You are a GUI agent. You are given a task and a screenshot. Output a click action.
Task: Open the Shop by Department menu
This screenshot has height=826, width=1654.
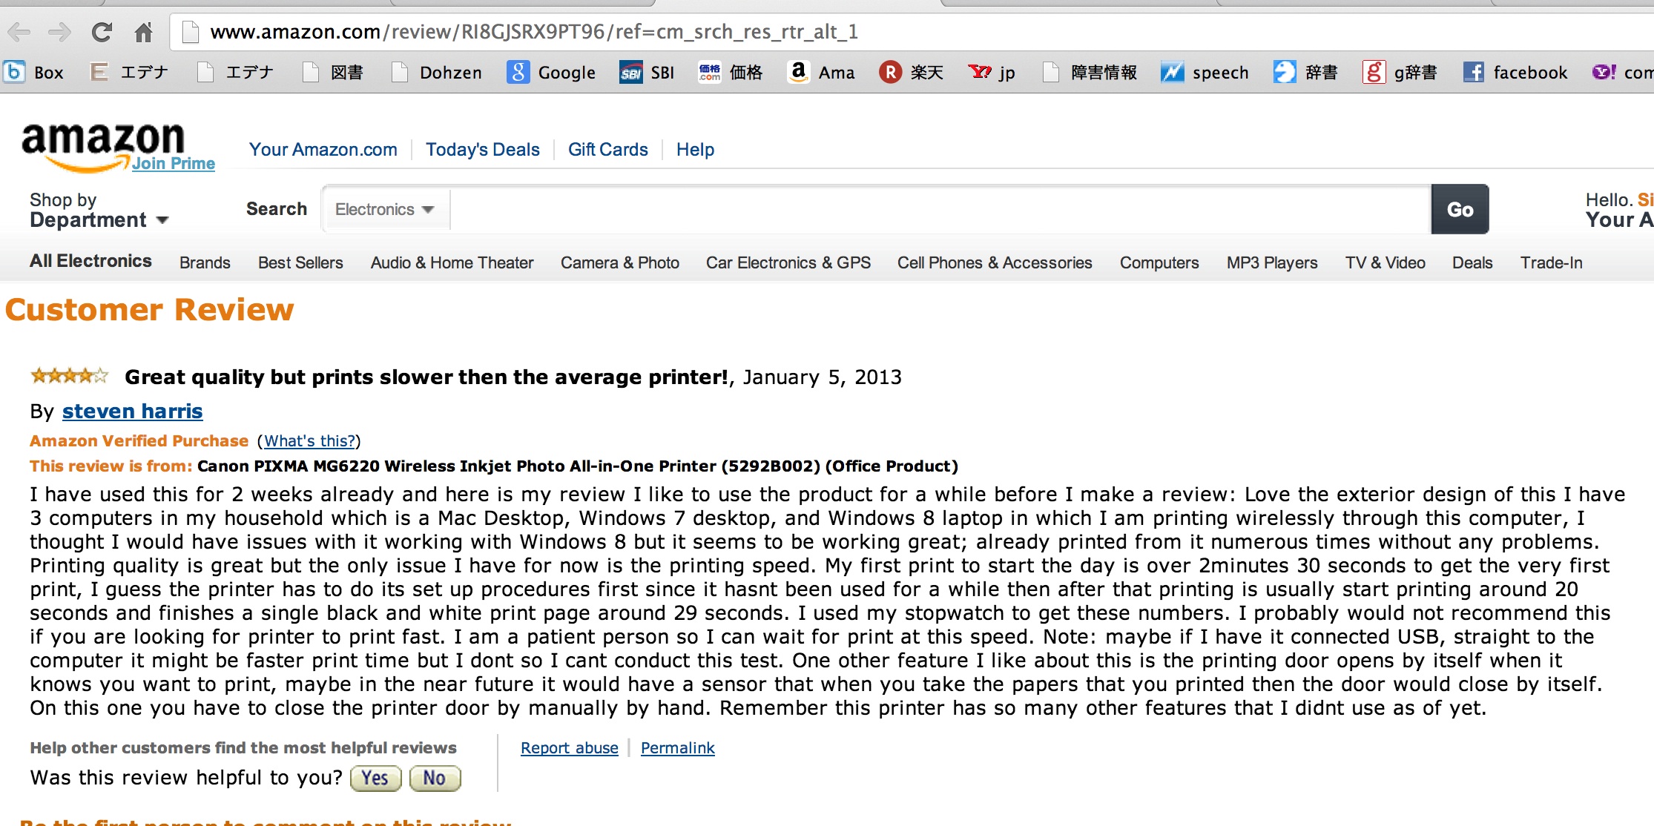(x=99, y=210)
